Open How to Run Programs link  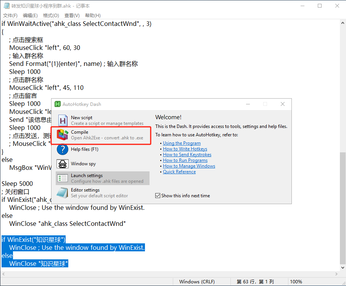(x=185, y=160)
